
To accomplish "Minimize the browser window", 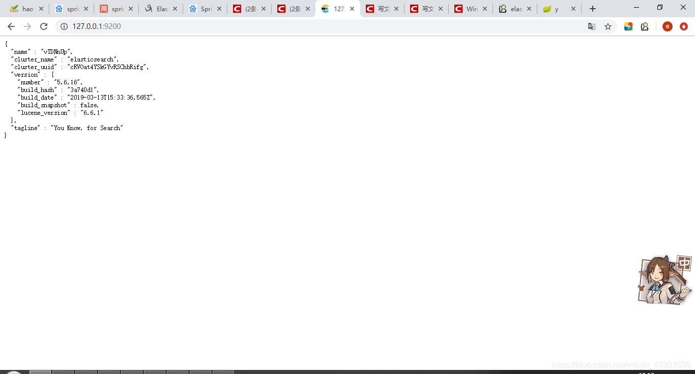I will [x=636, y=8].
